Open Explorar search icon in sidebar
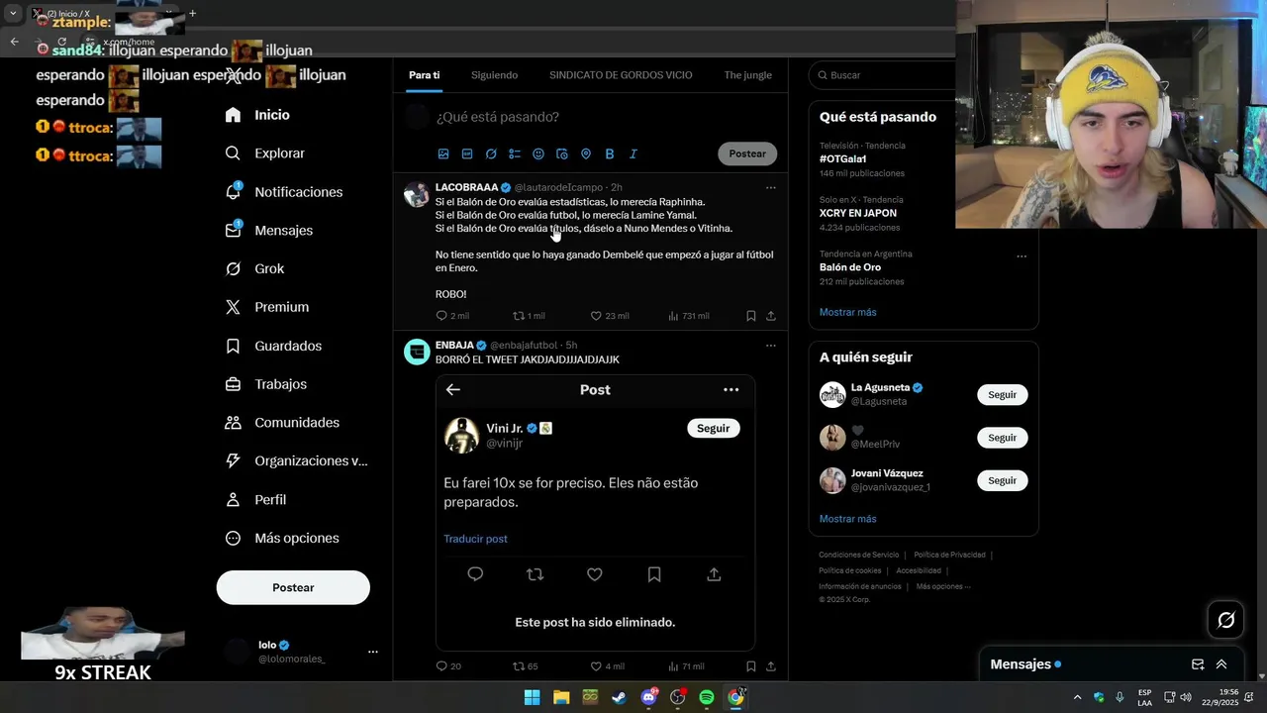The height and width of the screenshot is (713, 1267). (233, 153)
